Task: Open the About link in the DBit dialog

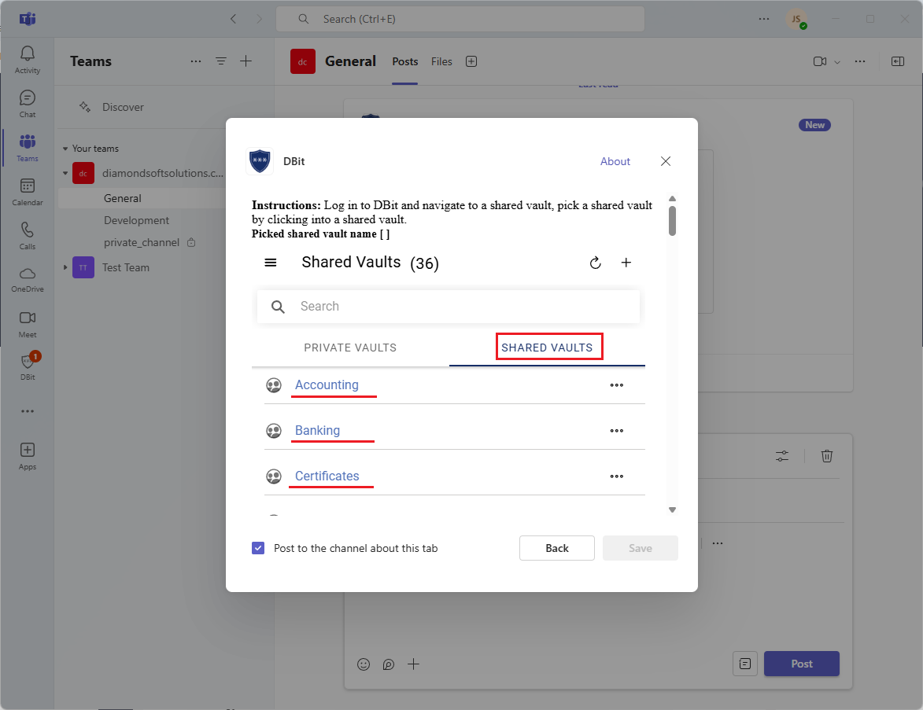Action: [x=615, y=161]
